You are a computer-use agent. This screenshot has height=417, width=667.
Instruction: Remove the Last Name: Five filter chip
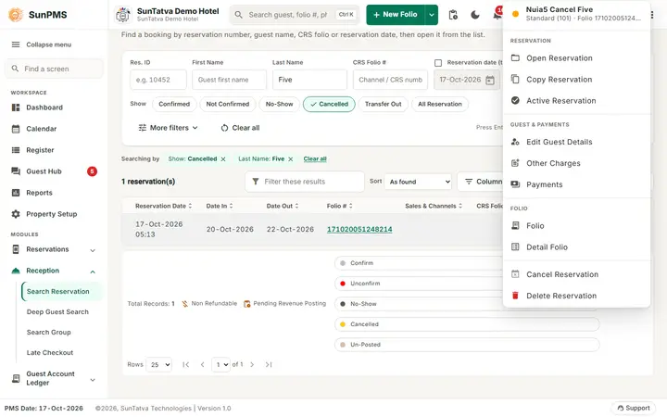click(x=291, y=158)
